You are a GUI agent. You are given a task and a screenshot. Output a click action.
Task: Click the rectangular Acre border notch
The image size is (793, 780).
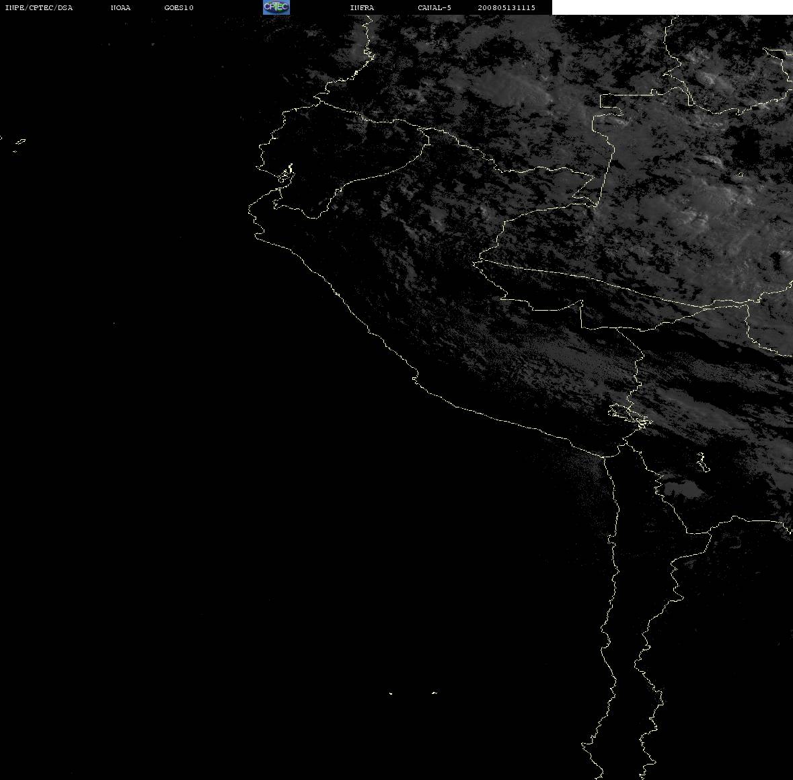(x=612, y=101)
